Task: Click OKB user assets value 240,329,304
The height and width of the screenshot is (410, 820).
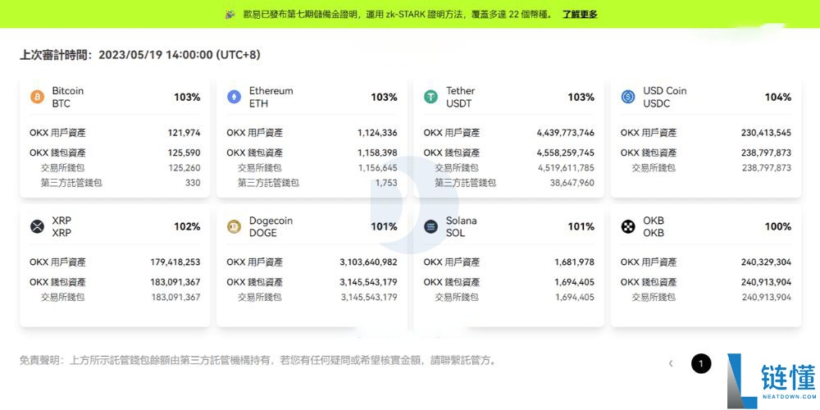Action: coord(766,262)
